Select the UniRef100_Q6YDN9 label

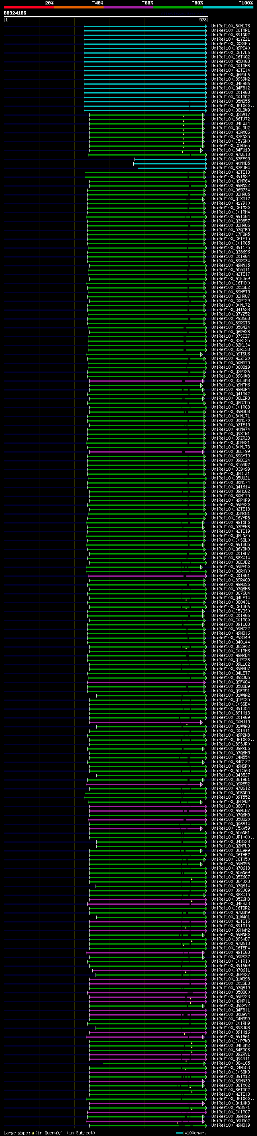pyautogui.click(x=230, y=549)
